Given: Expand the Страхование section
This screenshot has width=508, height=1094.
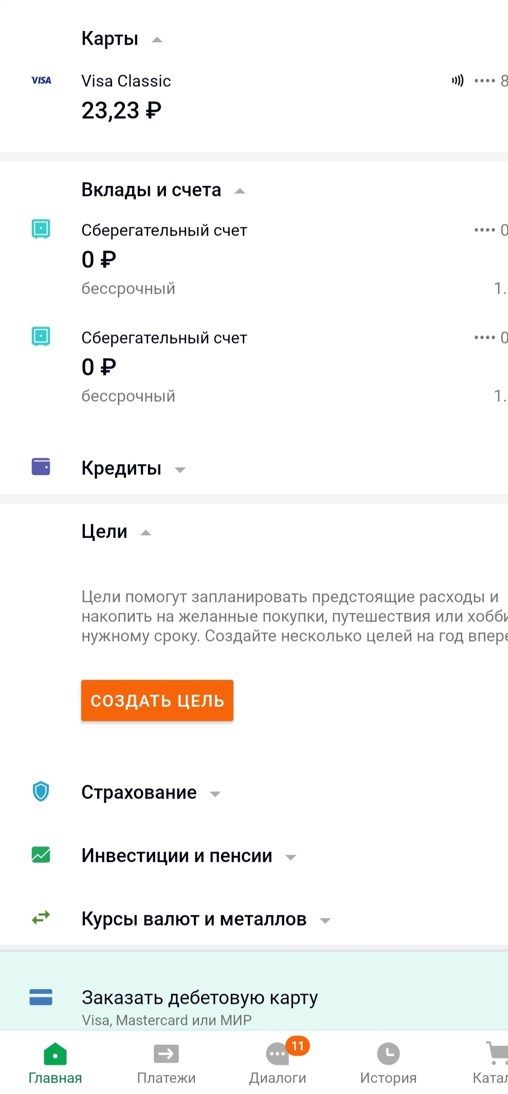Looking at the screenshot, I should tap(215, 794).
